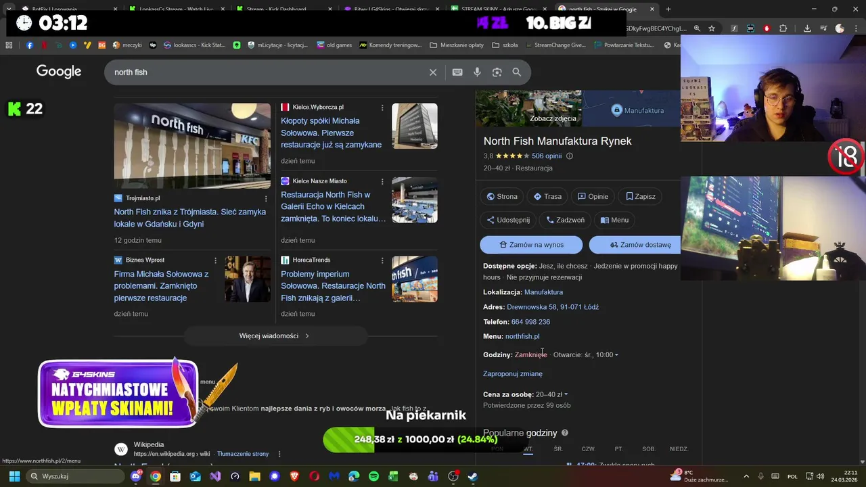
Task: Open the Opinie reviews button
Action: click(x=593, y=197)
